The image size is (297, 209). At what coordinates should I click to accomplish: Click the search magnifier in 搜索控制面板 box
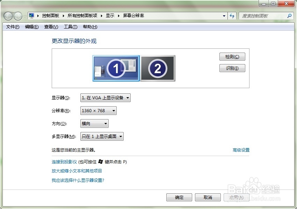pos(289,16)
